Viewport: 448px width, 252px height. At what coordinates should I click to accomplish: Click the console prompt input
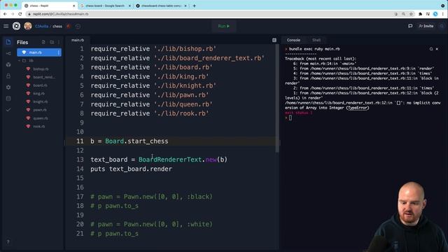(x=290, y=118)
